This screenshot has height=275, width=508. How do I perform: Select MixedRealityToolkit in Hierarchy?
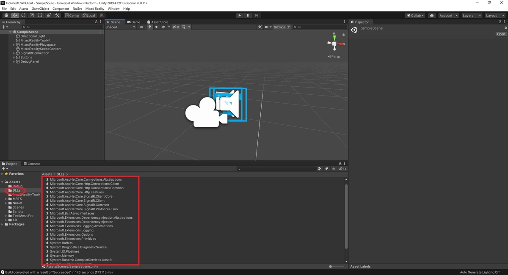click(35, 41)
